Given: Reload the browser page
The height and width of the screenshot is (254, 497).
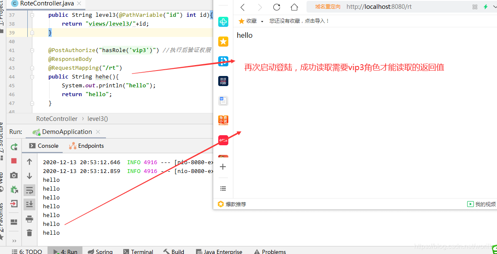Looking at the screenshot, I should (x=277, y=7).
